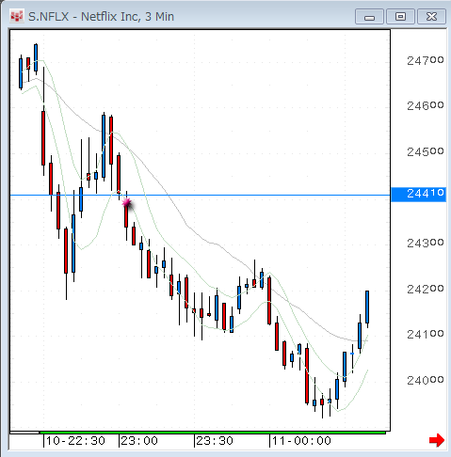Click the window title S.NFLX - Netflix Inc
451x457 pixels.
tap(101, 16)
